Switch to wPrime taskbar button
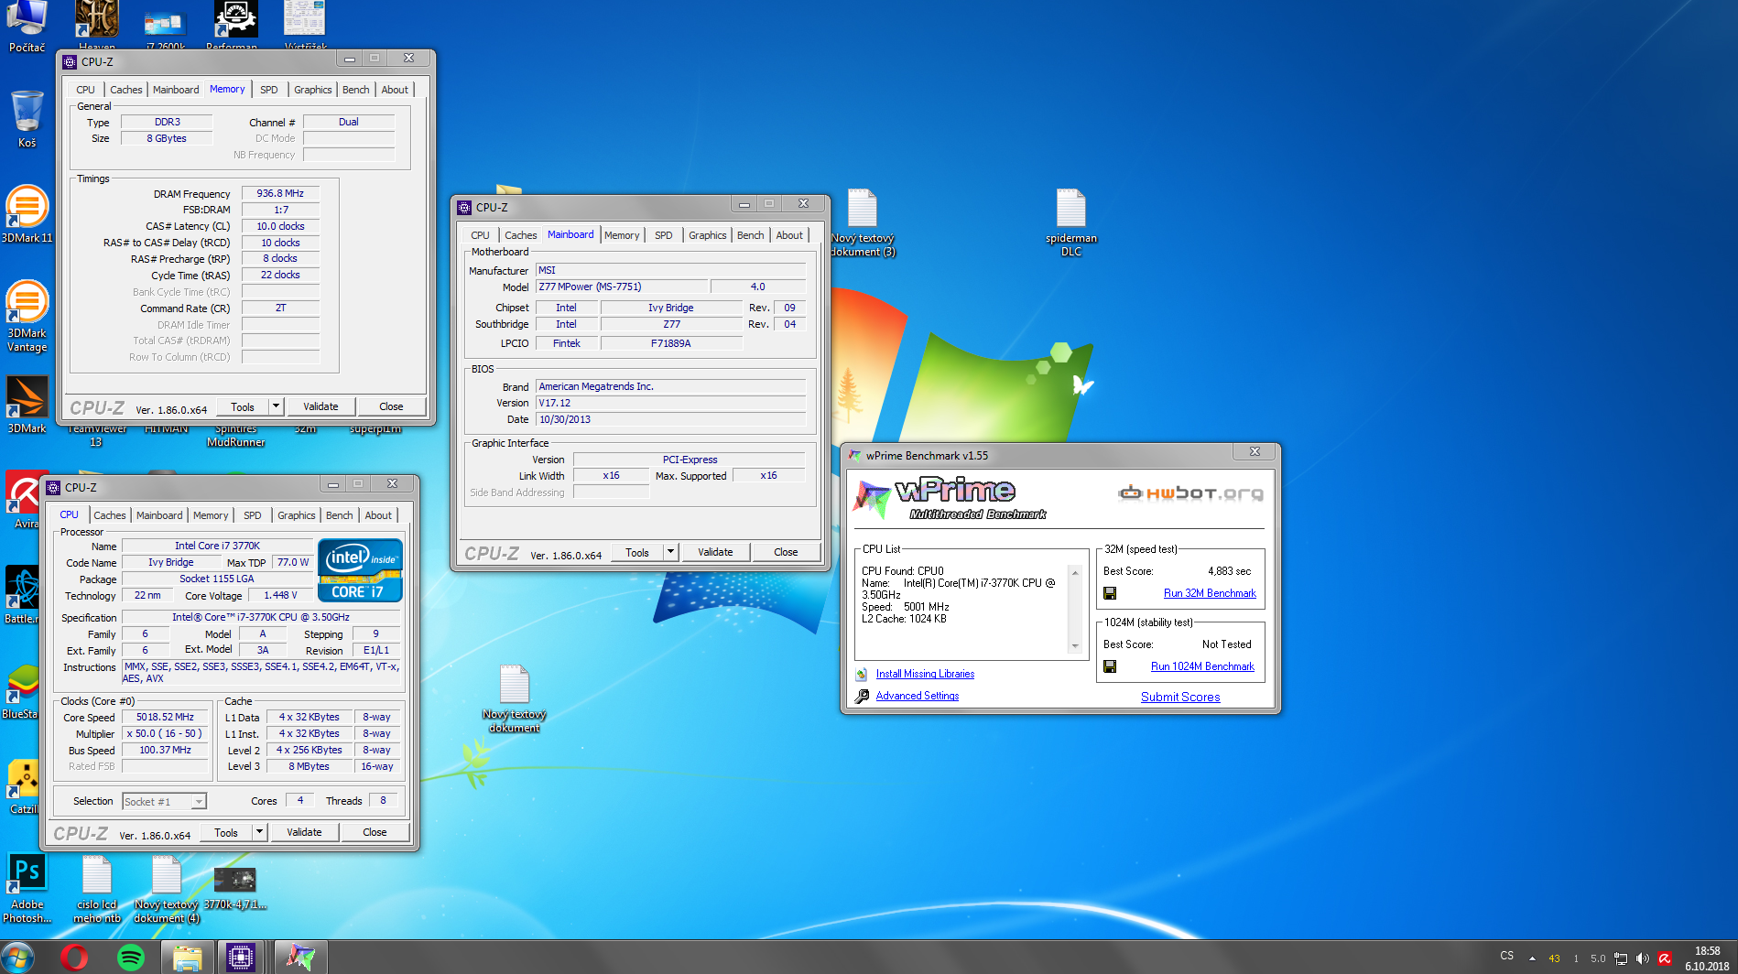 (x=299, y=958)
